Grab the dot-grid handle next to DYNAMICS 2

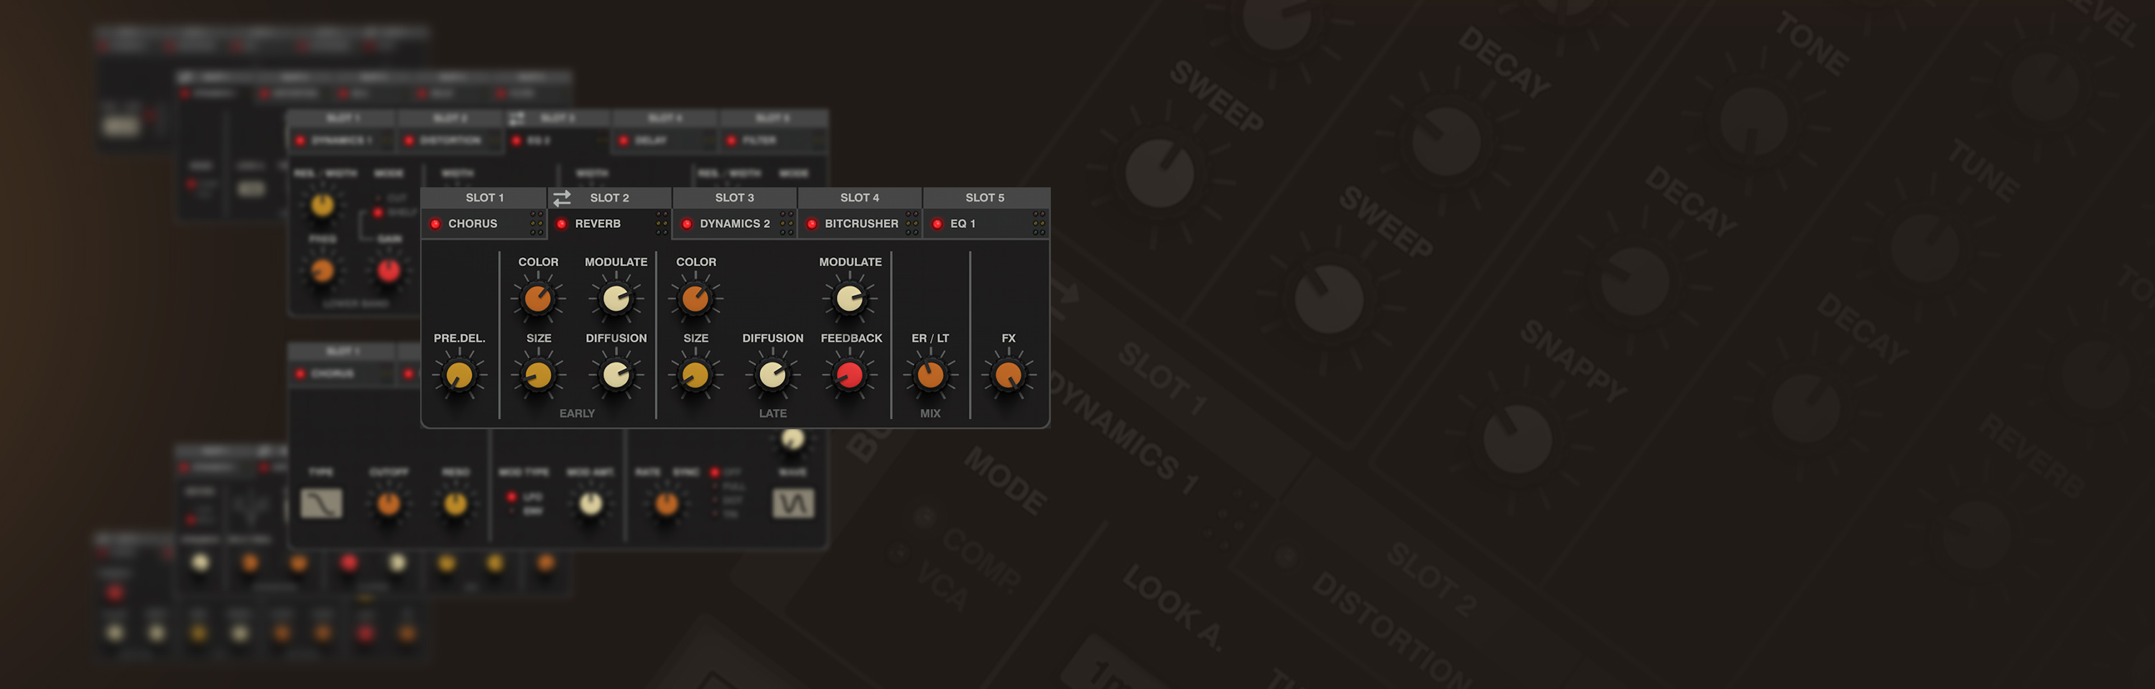787,223
